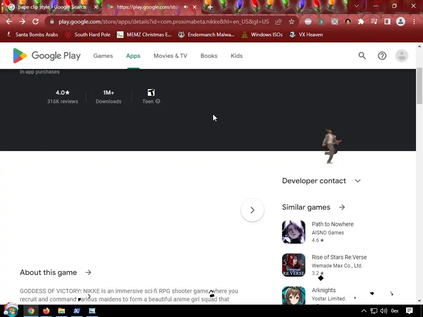Open the Chrome profile avatar button

click(x=401, y=21)
